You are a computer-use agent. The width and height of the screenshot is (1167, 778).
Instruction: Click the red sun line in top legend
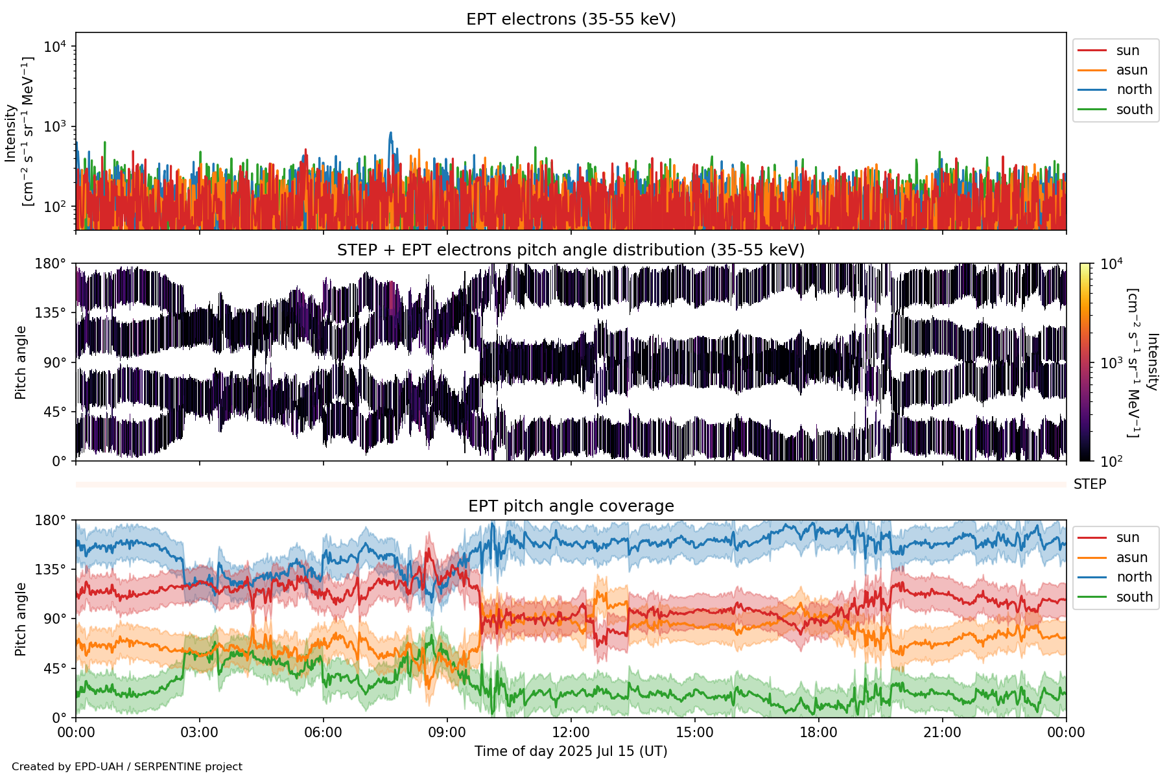coord(1092,51)
